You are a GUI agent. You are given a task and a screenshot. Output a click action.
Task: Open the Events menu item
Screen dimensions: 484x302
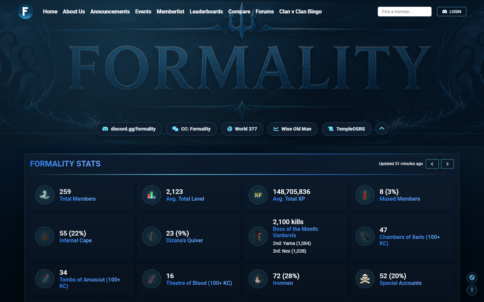pyautogui.click(x=143, y=11)
